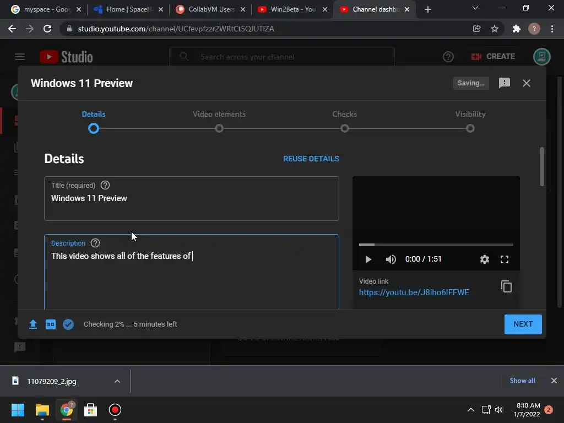Open the Windows Start menu

(x=18, y=410)
